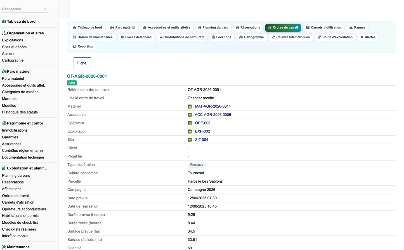Click the tractor icon beside Parc matériel heading
404x250 pixels.
pos(4,71)
